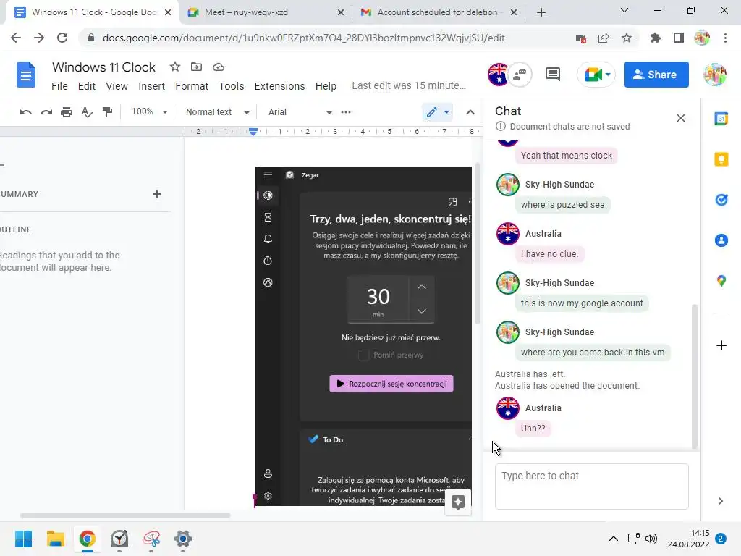The height and width of the screenshot is (556, 741).
Task: Open Chrome tab search chevron
Action: pyautogui.click(x=624, y=10)
